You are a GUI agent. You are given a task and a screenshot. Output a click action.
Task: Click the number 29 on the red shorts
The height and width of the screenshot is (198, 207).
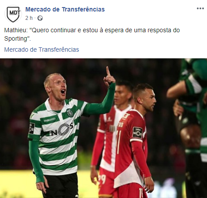pyautogui.click(x=103, y=179)
